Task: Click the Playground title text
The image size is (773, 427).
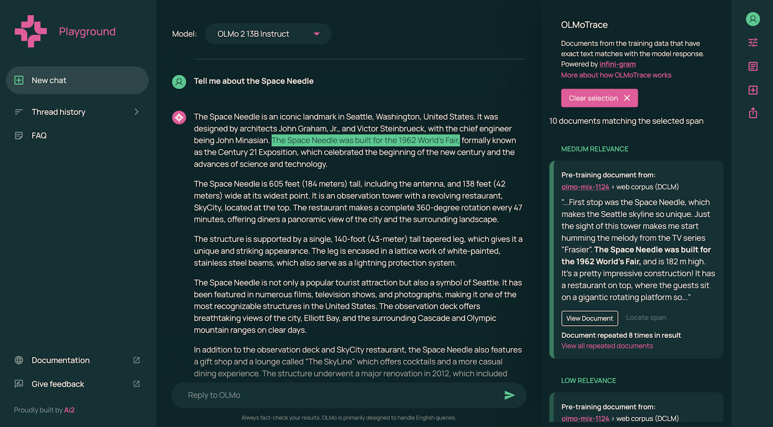Action: [x=87, y=32]
